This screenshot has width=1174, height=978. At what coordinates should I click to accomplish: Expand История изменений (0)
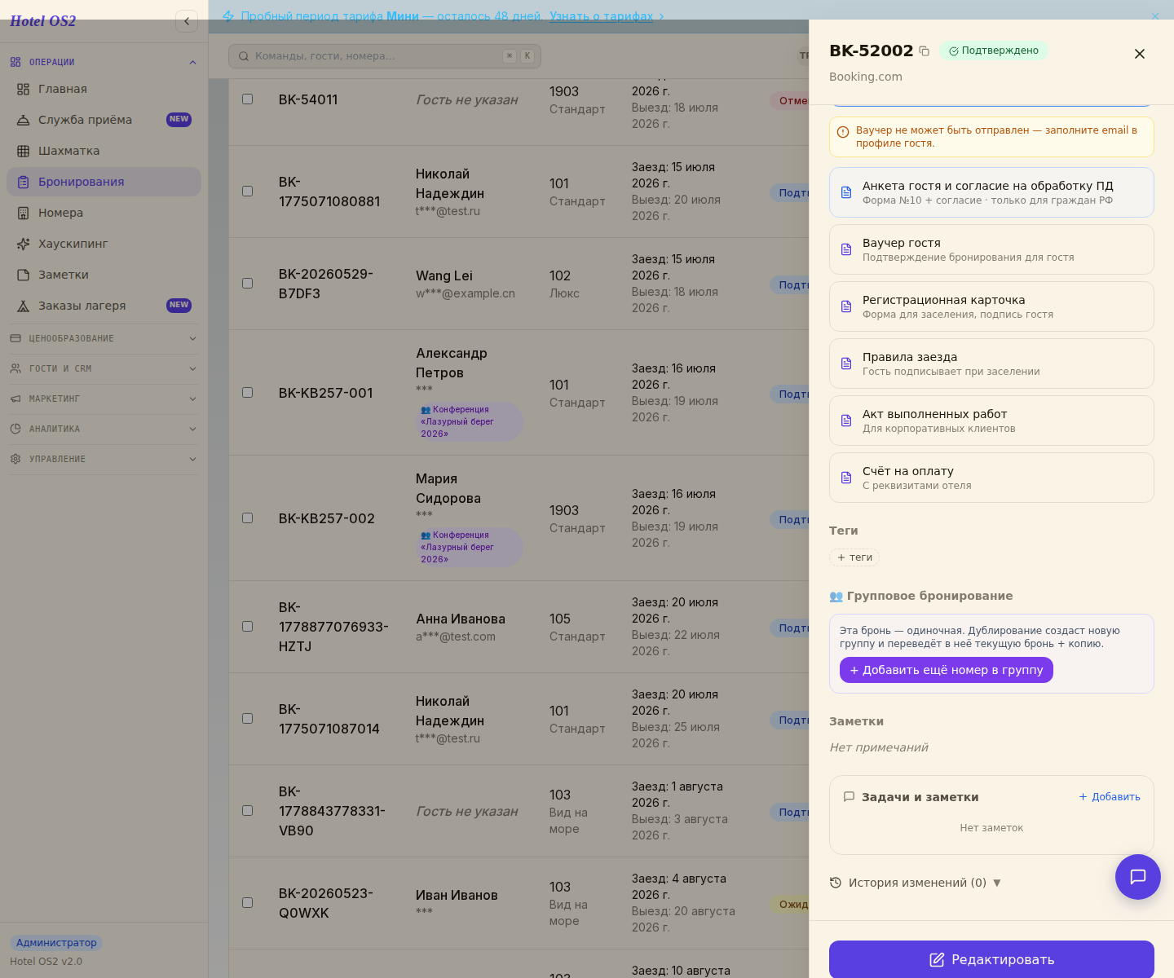[x=915, y=883]
